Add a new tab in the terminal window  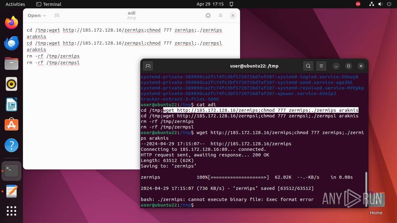pos(148,66)
